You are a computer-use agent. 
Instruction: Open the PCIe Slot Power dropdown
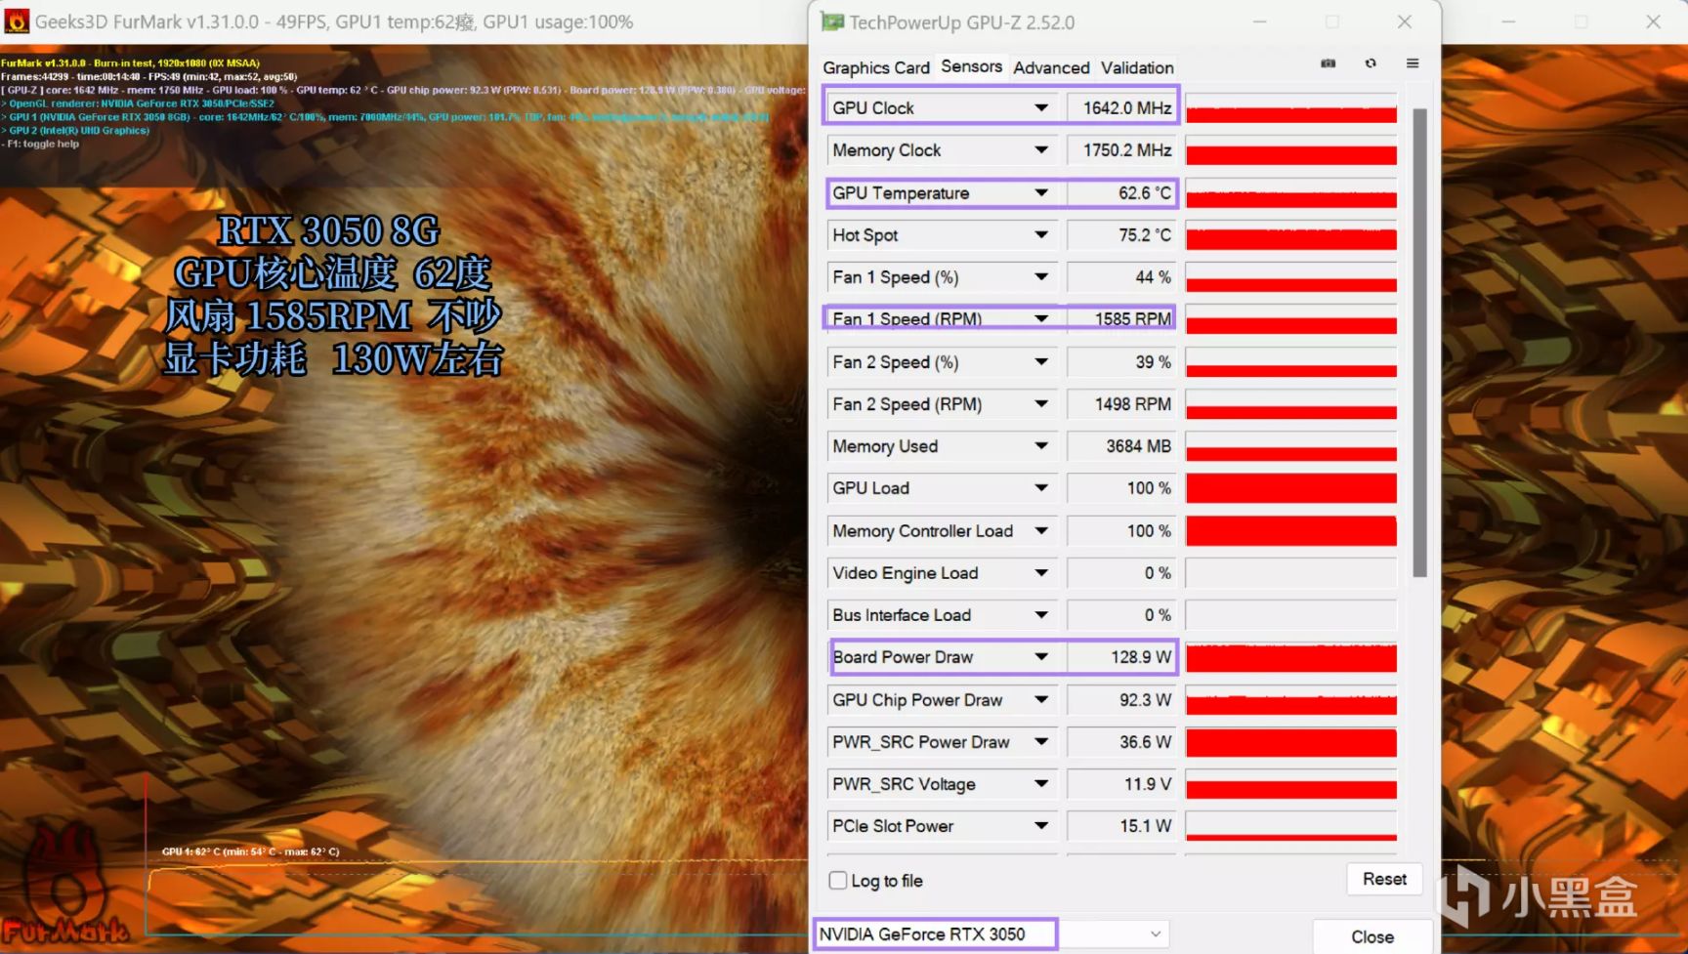click(1041, 825)
